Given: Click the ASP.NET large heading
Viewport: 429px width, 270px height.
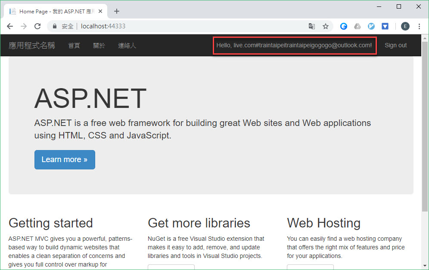Looking at the screenshot, I should 90,98.
